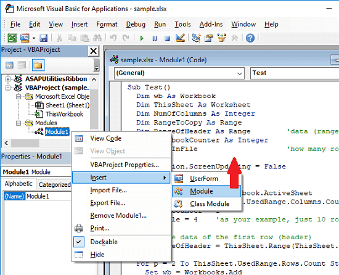The height and width of the screenshot is (275, 339).
Task: Open the Edit menu
Action: coord(35,24)
